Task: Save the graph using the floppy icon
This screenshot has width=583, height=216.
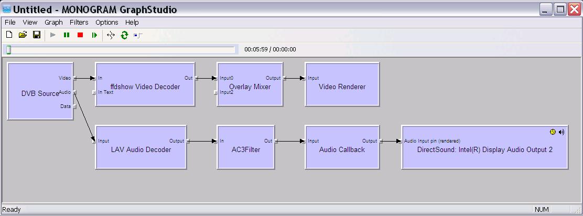Action: pyautogui.click(x=37, y=35)
